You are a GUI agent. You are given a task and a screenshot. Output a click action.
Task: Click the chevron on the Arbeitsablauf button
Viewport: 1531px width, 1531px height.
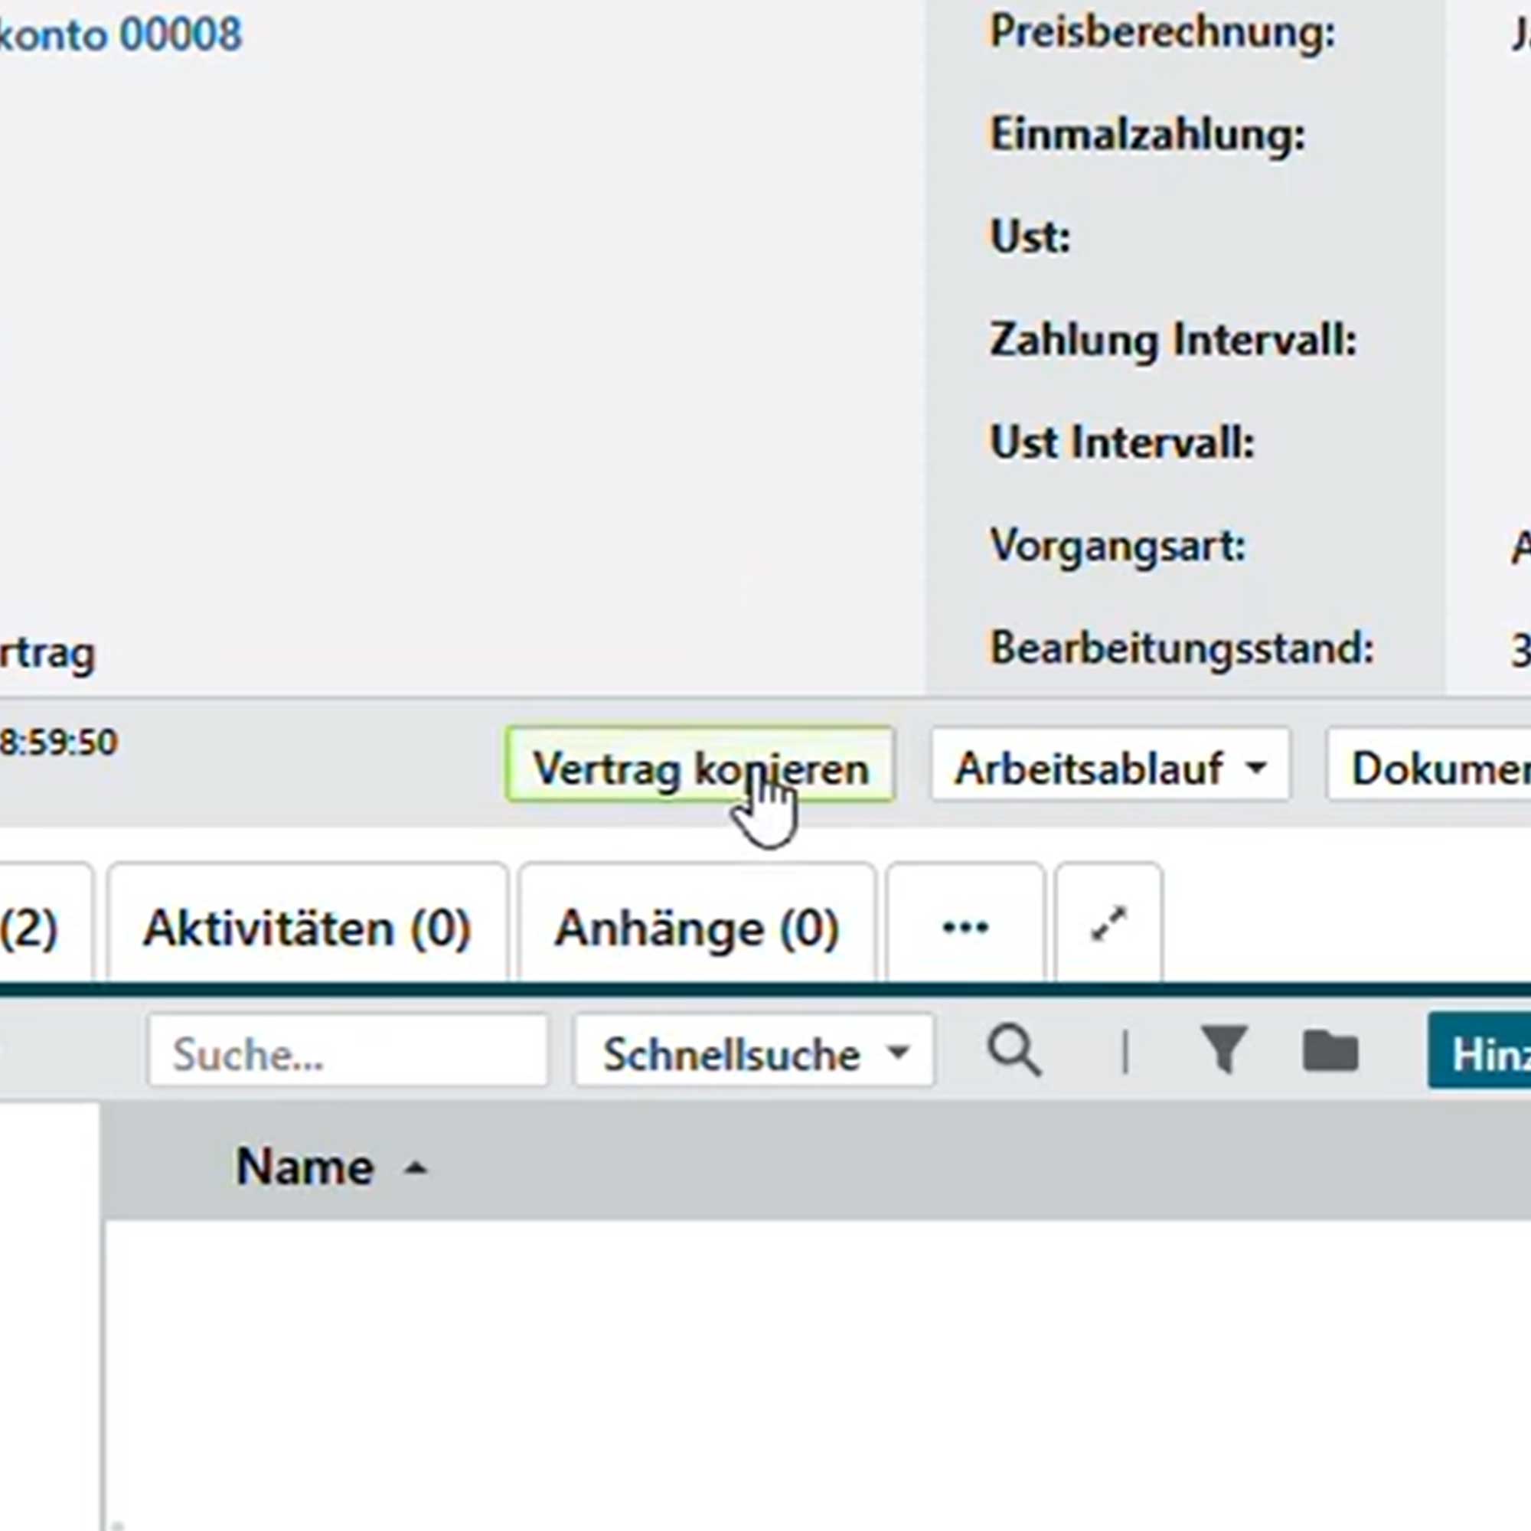click(1256, 765)
